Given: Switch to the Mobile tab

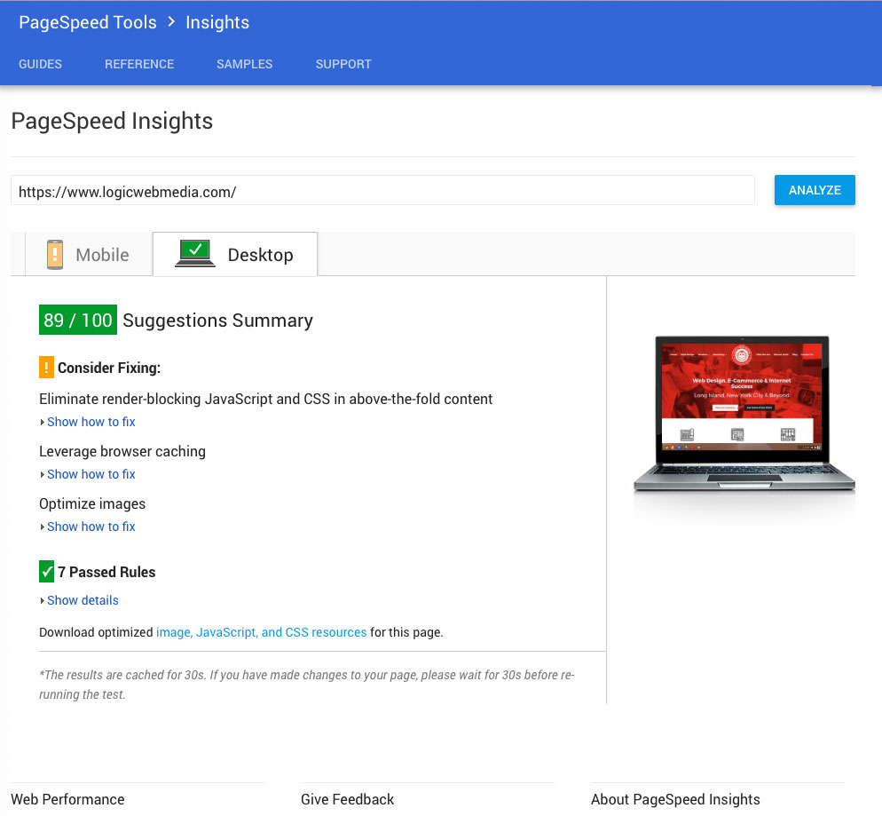Looking at the screenshot, I should pos(89,254).
